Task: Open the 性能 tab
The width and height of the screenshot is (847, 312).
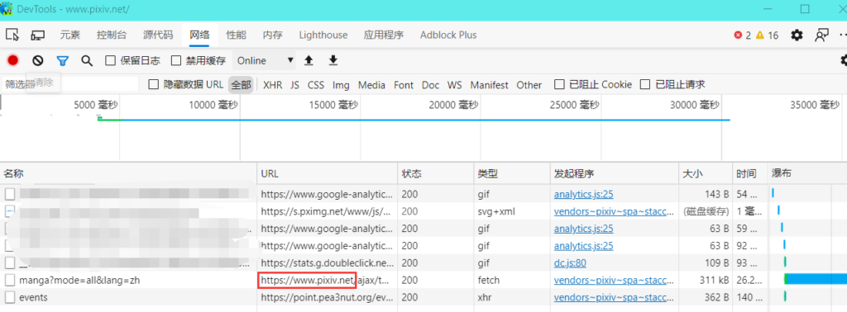Action: point(236,35)
